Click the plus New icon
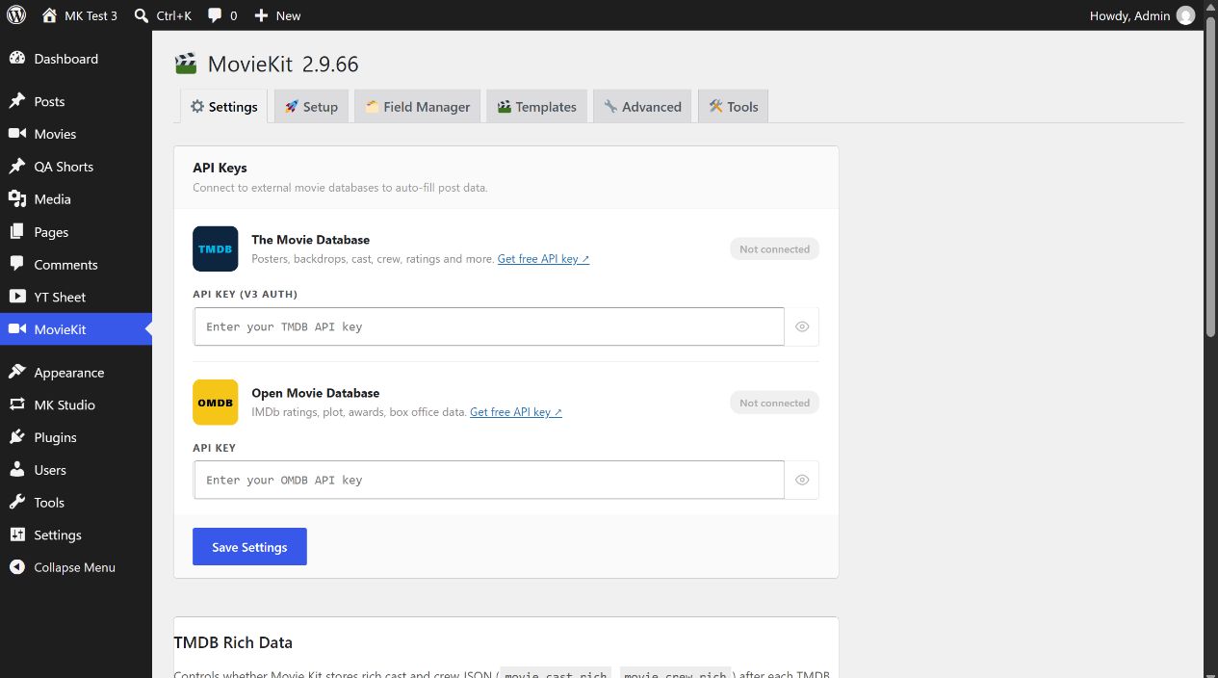The width and height of the screenshot is (1218, 678). click(x=261, y=15)
